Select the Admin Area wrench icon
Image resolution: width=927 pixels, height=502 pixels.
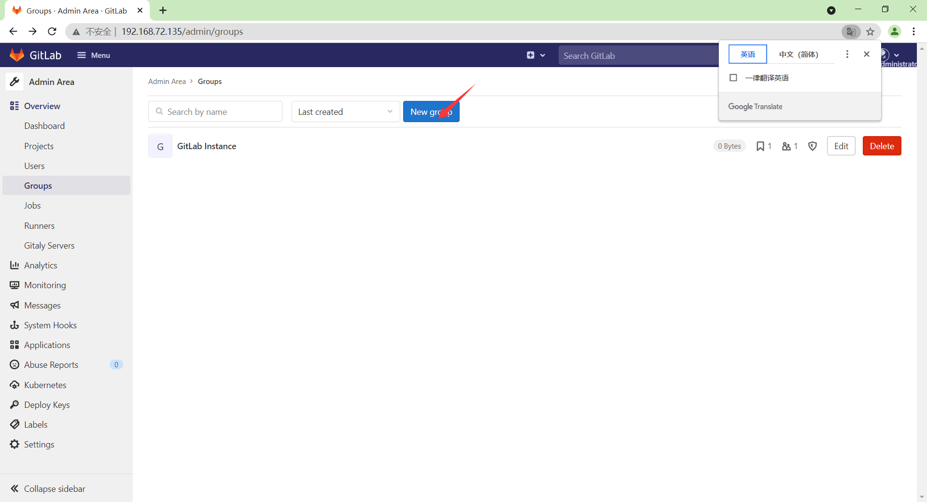click(14, 82)
